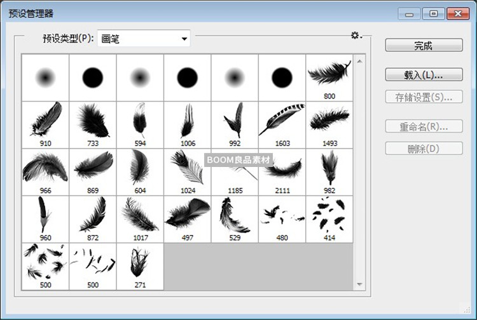Screen dimensions: 477x320
Task: Click the 992 feather brush
Action: click(x=235, y=125)
